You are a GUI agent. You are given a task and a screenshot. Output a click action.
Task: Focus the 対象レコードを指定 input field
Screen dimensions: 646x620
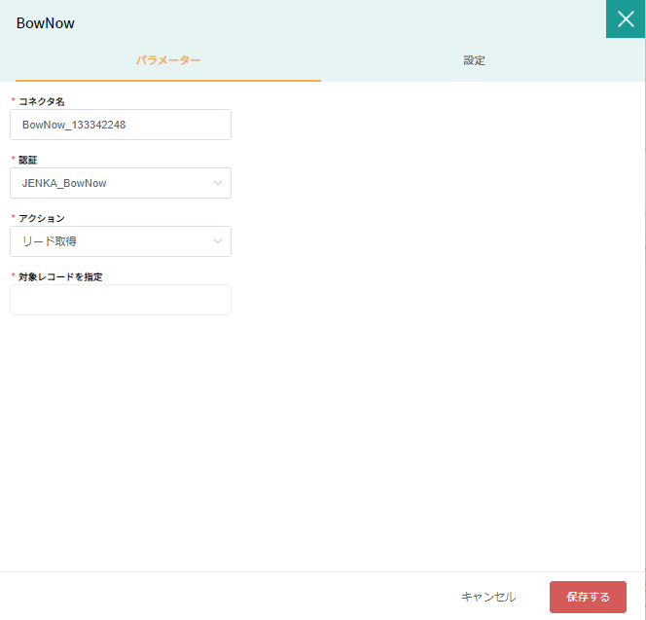[x=121, y=300]
